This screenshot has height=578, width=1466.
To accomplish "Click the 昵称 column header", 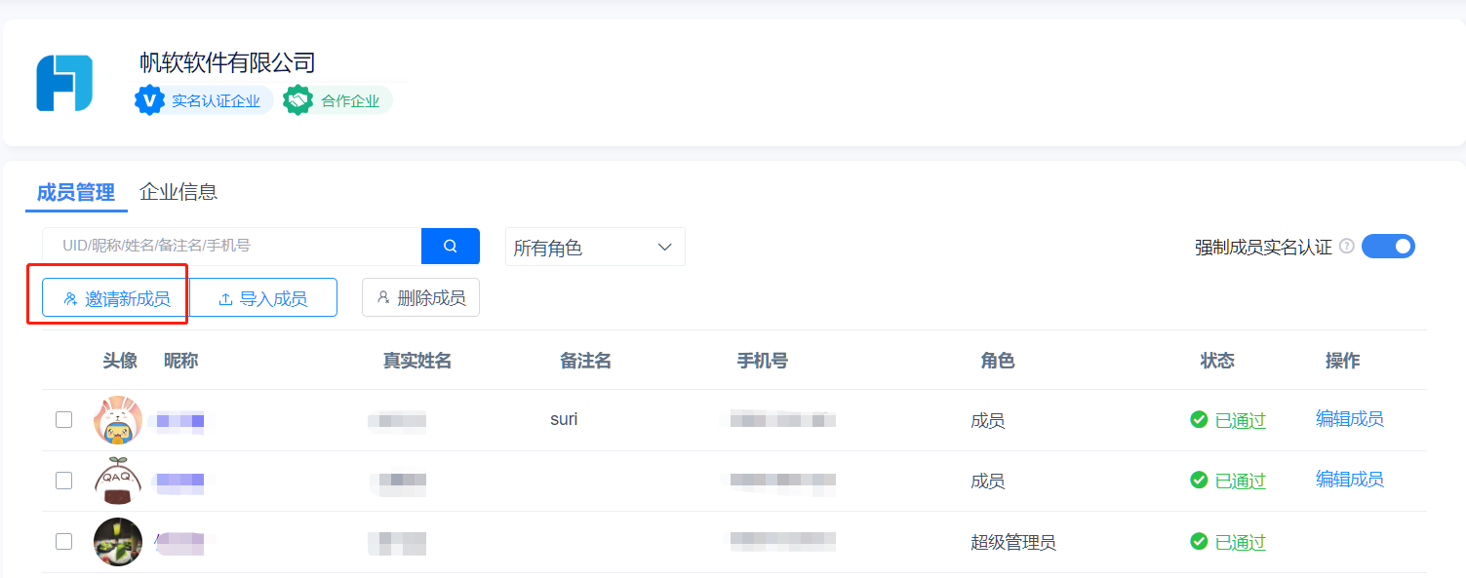I will [181, 361].
